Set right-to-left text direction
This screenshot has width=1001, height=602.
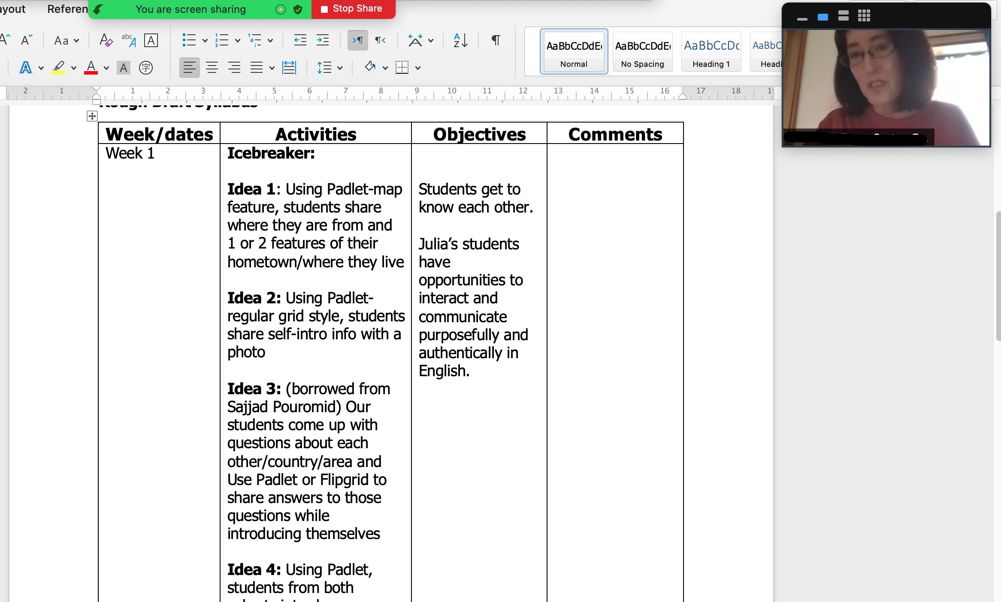(380, 40)
